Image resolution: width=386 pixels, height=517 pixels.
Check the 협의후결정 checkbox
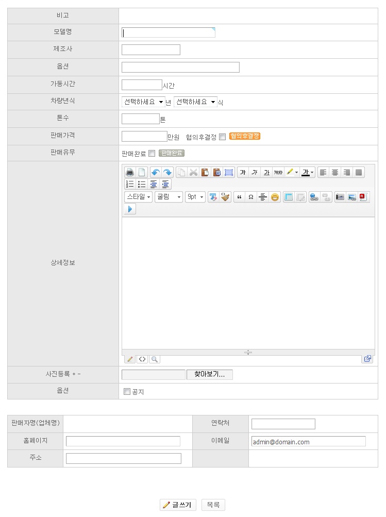(x=222, y=137)
